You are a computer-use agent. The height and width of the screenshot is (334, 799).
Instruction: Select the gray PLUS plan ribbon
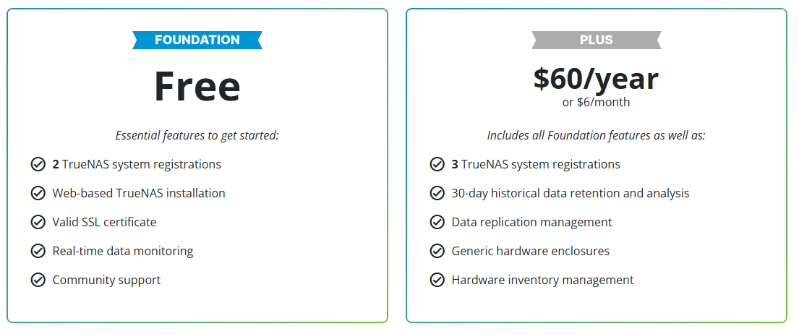coord(597,40)
